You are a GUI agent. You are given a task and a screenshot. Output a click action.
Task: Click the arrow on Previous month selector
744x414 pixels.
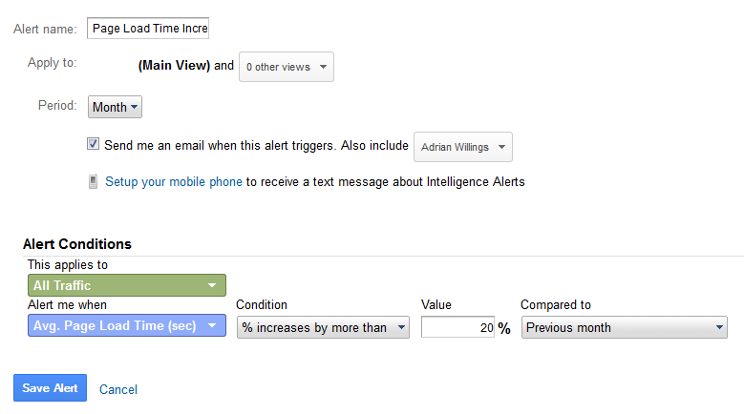pyautogui.click(x=719, y=327)
